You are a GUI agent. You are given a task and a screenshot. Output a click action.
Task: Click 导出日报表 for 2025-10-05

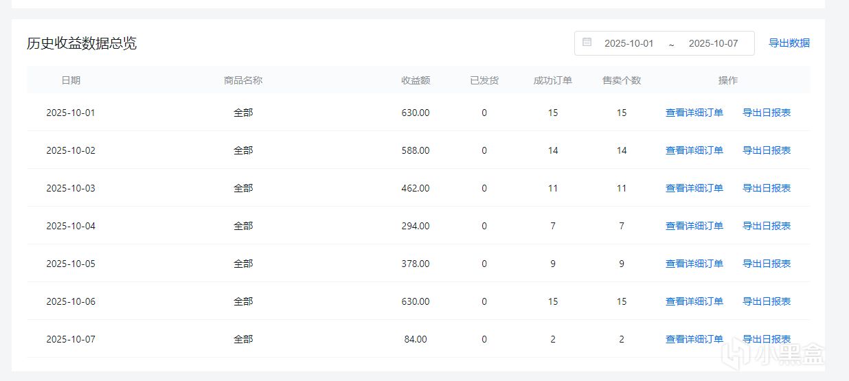coord(766,264)
